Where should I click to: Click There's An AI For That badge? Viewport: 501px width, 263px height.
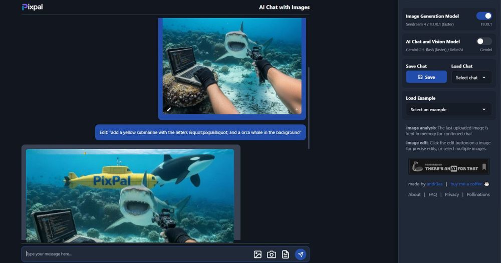[448, 166]
